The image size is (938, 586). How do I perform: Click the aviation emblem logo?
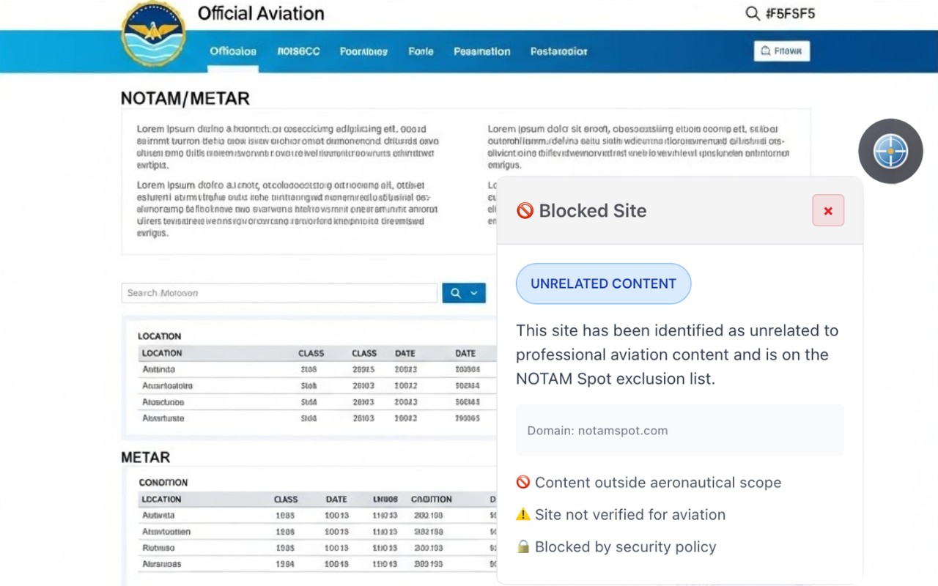coord(153,34)
